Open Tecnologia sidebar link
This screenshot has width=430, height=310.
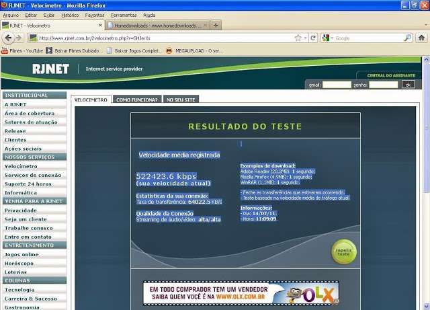19,290
